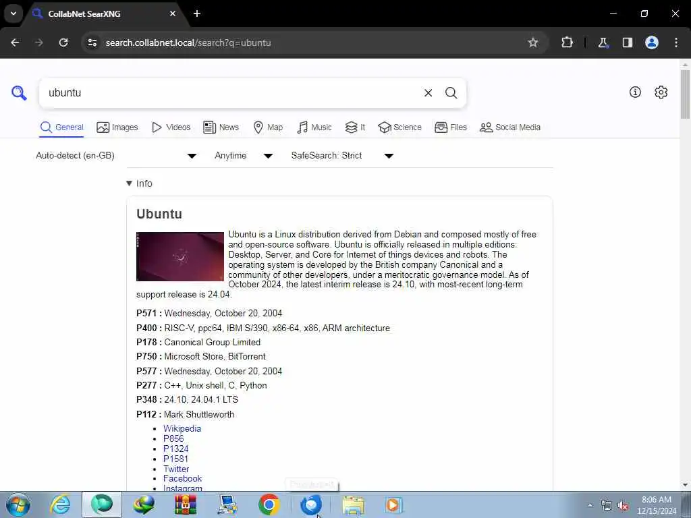Click the SearXNG magnifier logo
691x518 pixels.
tap(19, 93)
